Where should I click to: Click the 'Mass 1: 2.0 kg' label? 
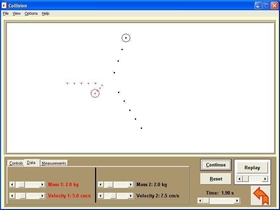pos(63,184)
